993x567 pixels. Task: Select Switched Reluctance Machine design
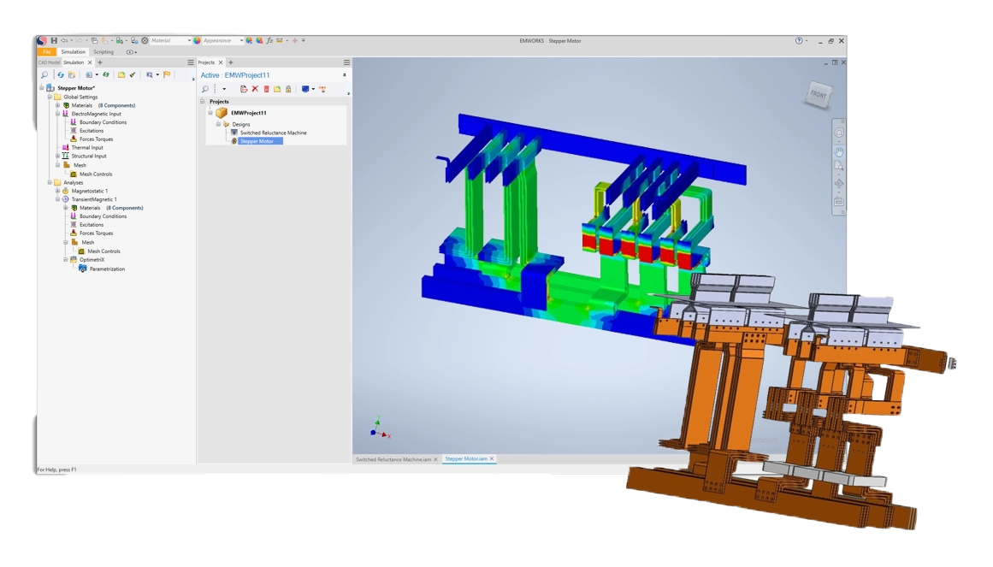pyautogui.click(x=272, y=133)
